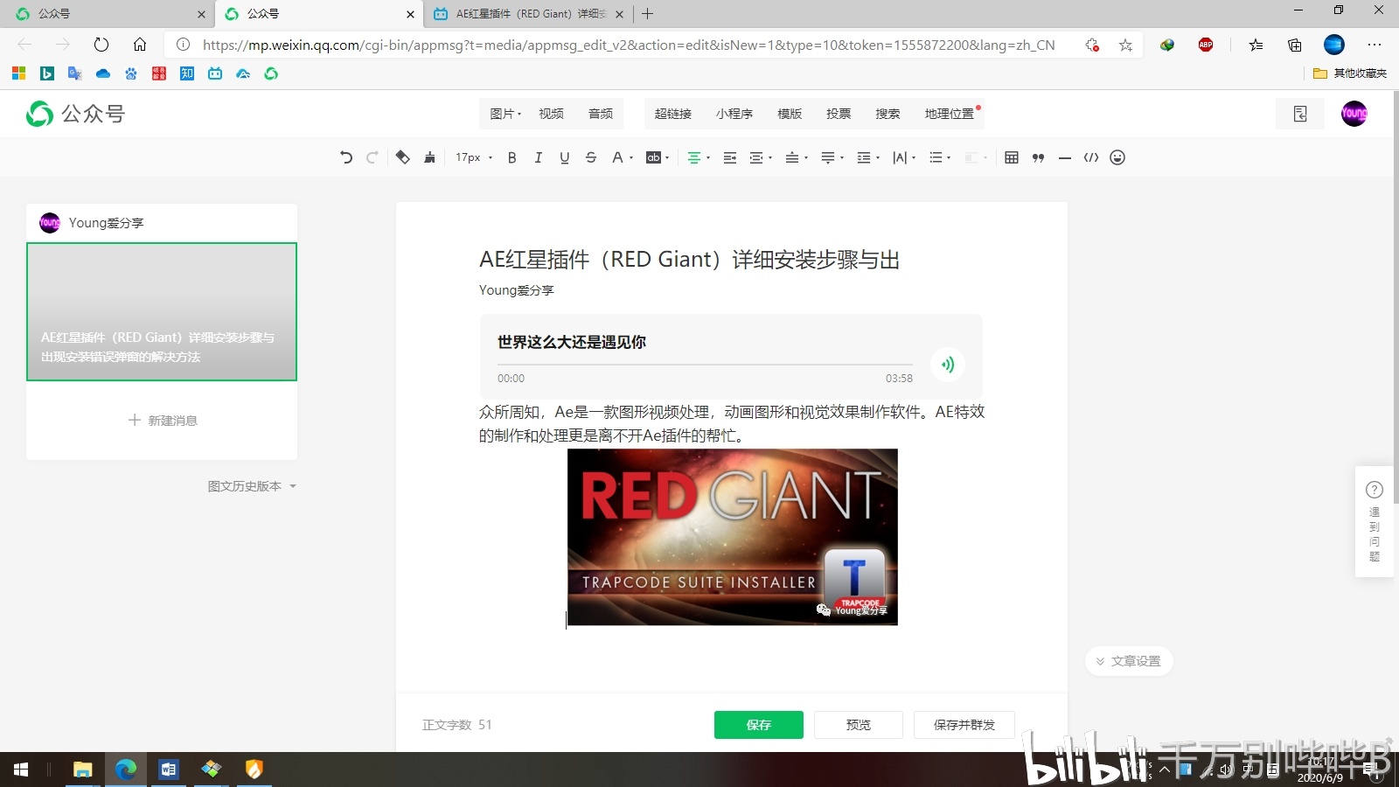Select the article cover thumbnail in sidebar

click(x=162, y=312)
